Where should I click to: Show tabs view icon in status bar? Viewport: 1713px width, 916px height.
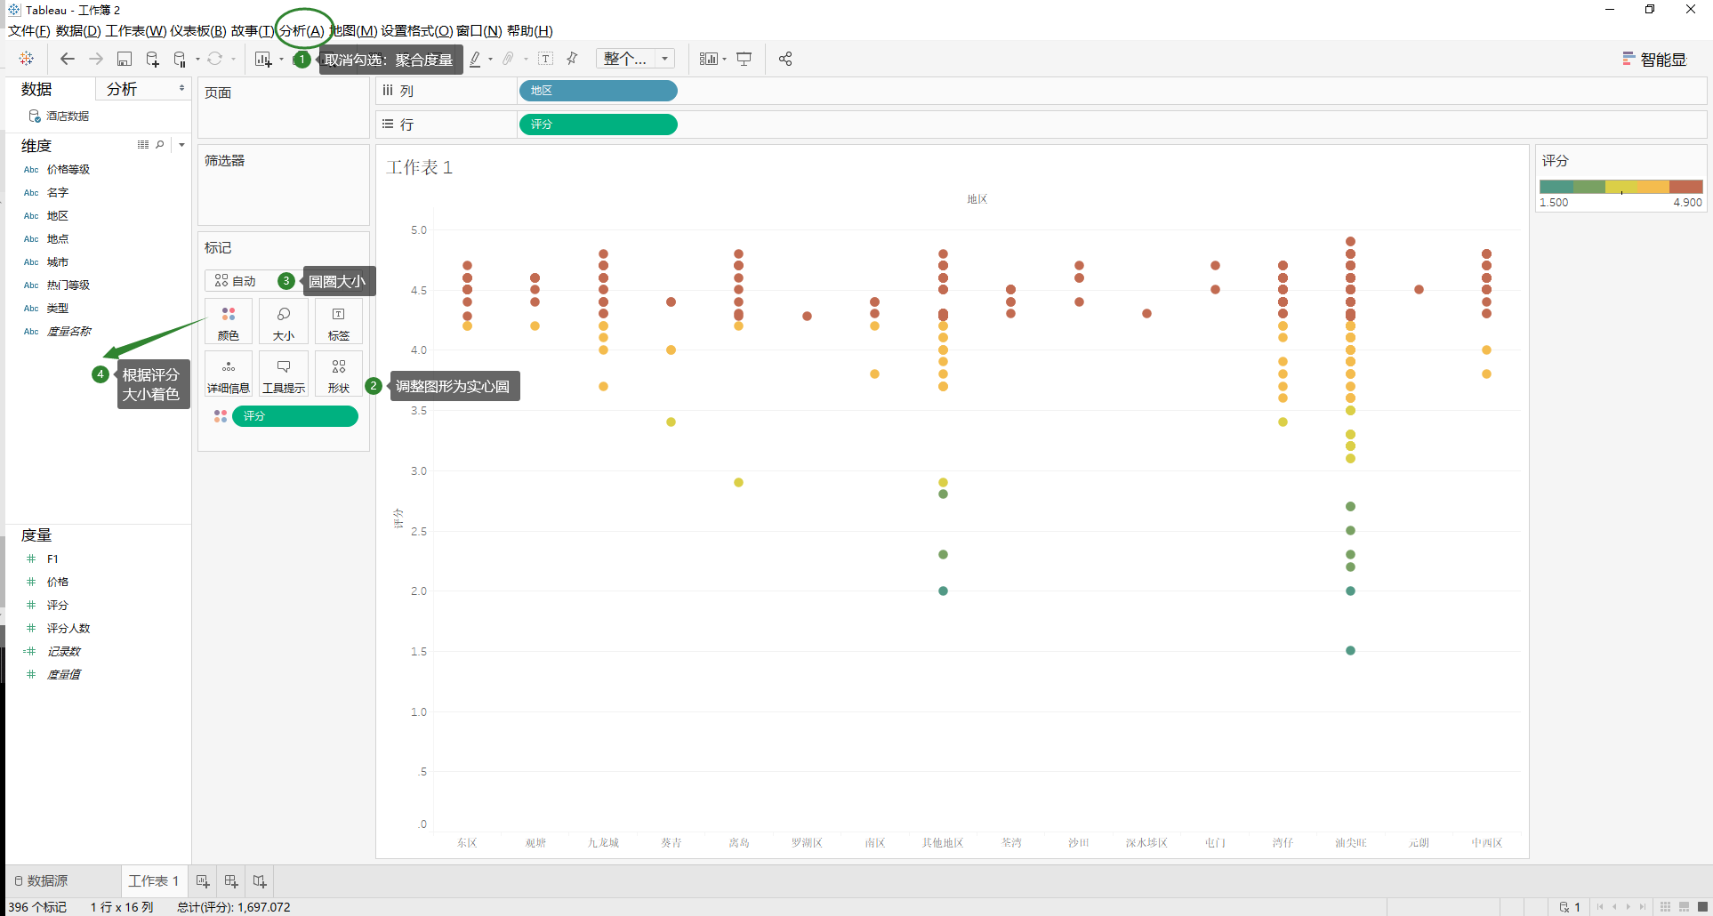pos(1702,907)
